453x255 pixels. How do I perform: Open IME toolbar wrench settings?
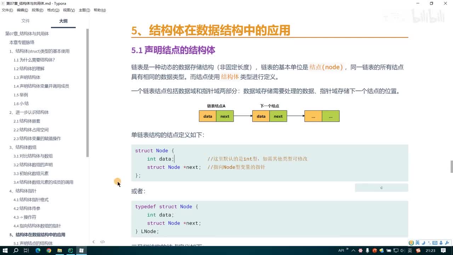click(447, 243)
